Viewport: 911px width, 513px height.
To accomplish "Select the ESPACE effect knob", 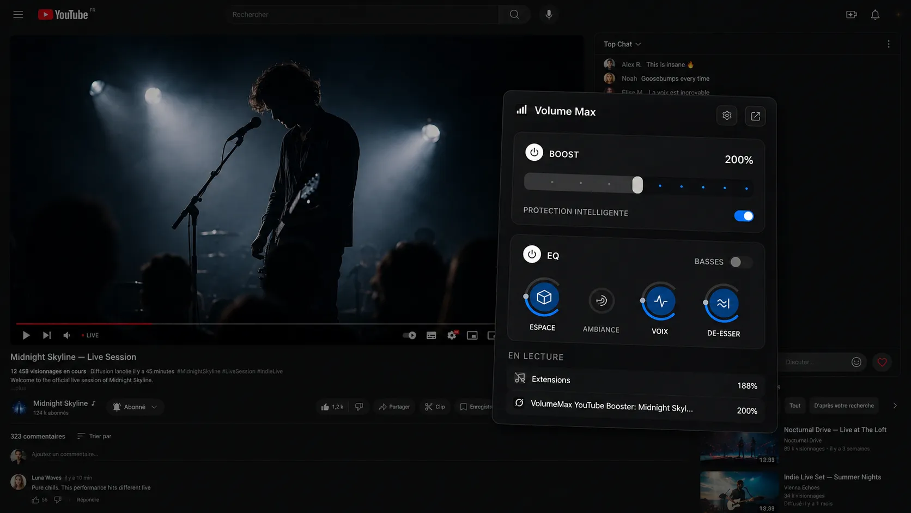I will click(543, 298).
